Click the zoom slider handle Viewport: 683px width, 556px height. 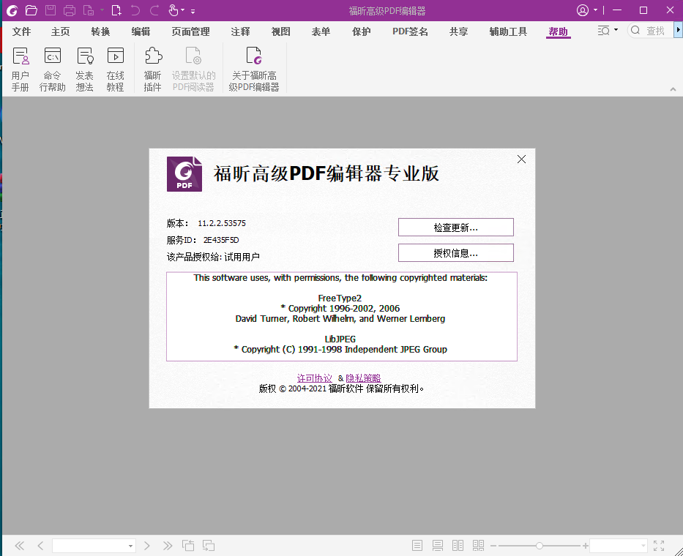(540, 546)
